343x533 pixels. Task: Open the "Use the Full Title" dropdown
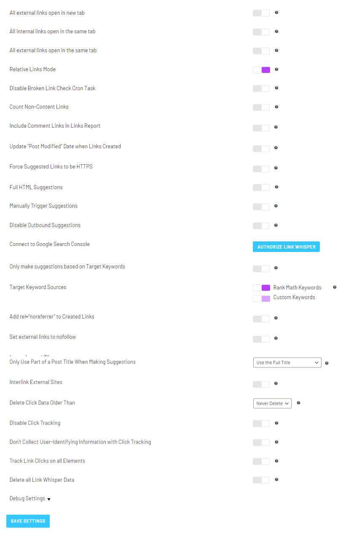[x=287, y=362]
